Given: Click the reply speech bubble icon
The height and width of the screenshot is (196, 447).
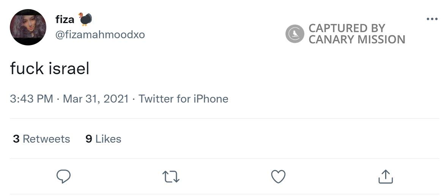Looking at the screenshot, I should click(64, 176).
